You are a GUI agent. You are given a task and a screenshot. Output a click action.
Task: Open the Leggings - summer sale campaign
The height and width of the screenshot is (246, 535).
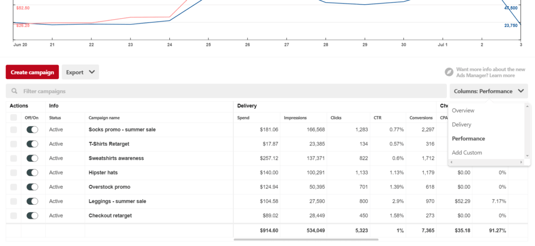tap(117, 201)
